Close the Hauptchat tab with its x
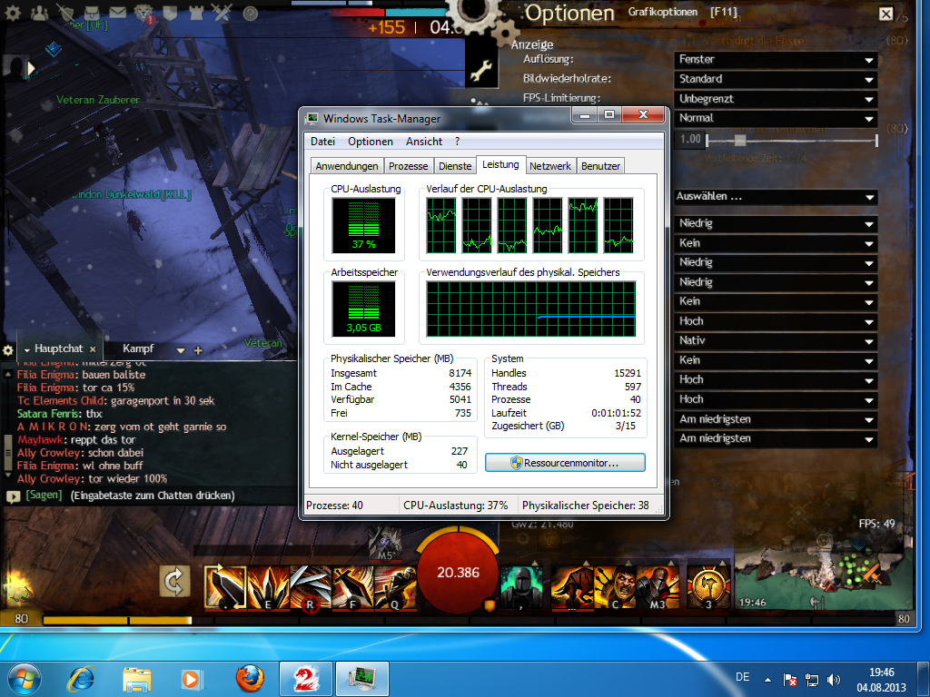 (x=93, y=349)
